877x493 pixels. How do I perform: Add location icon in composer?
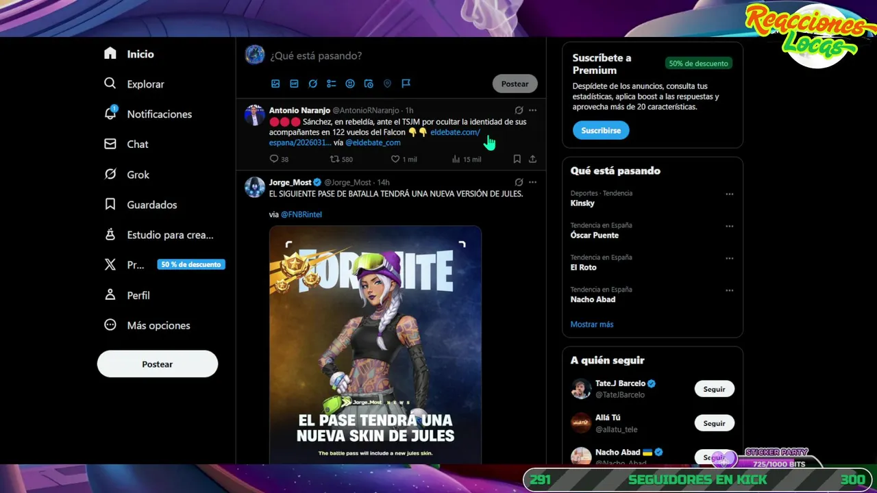click(x=387, y=84)
